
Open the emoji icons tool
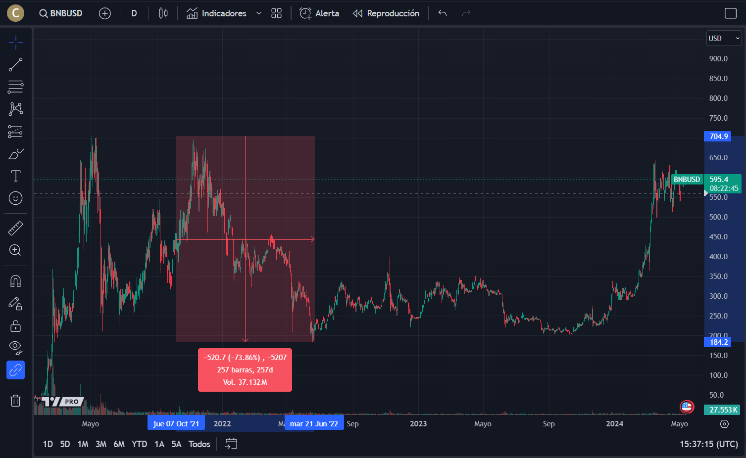coord(16,198)
